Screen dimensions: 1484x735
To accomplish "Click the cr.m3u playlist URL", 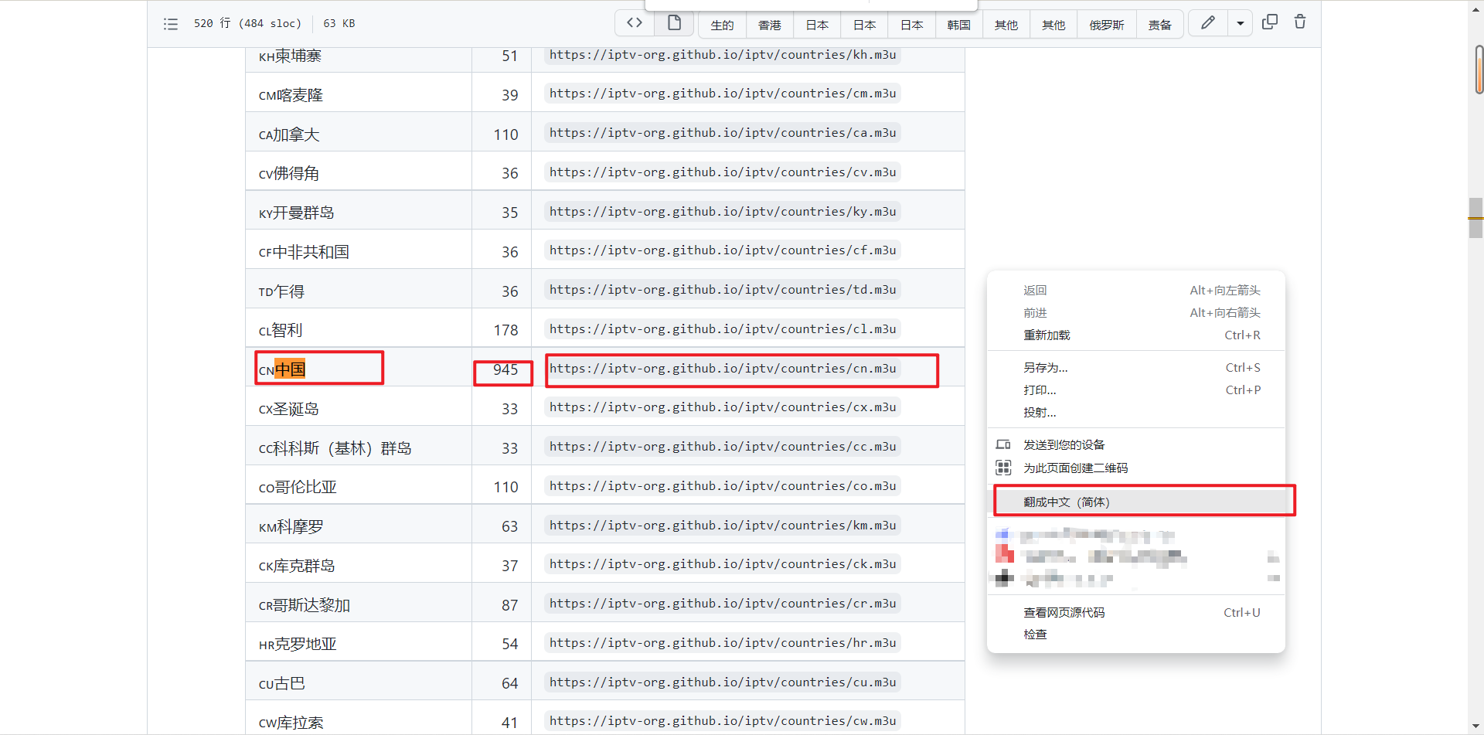I will click(723, 604).
